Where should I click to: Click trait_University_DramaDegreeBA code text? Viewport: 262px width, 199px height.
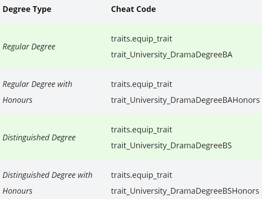point(172,55)
